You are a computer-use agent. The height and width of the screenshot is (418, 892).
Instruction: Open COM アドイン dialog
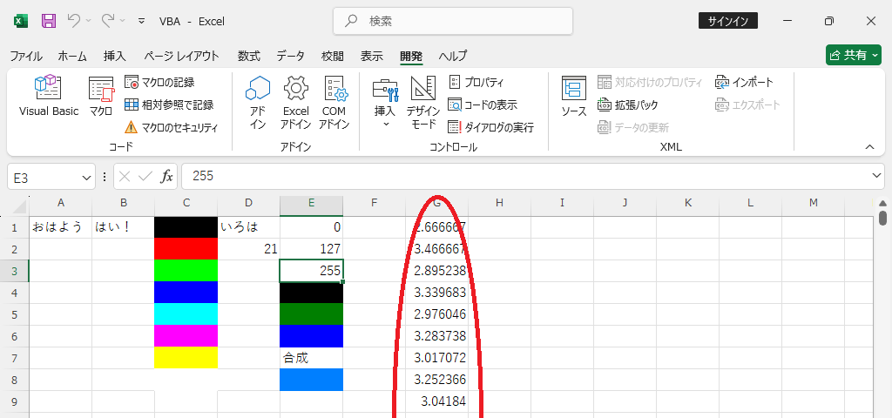pos(334,103)
